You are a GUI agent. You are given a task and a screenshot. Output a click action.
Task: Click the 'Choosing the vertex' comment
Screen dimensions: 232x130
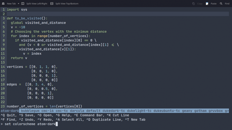coord(59,32)
